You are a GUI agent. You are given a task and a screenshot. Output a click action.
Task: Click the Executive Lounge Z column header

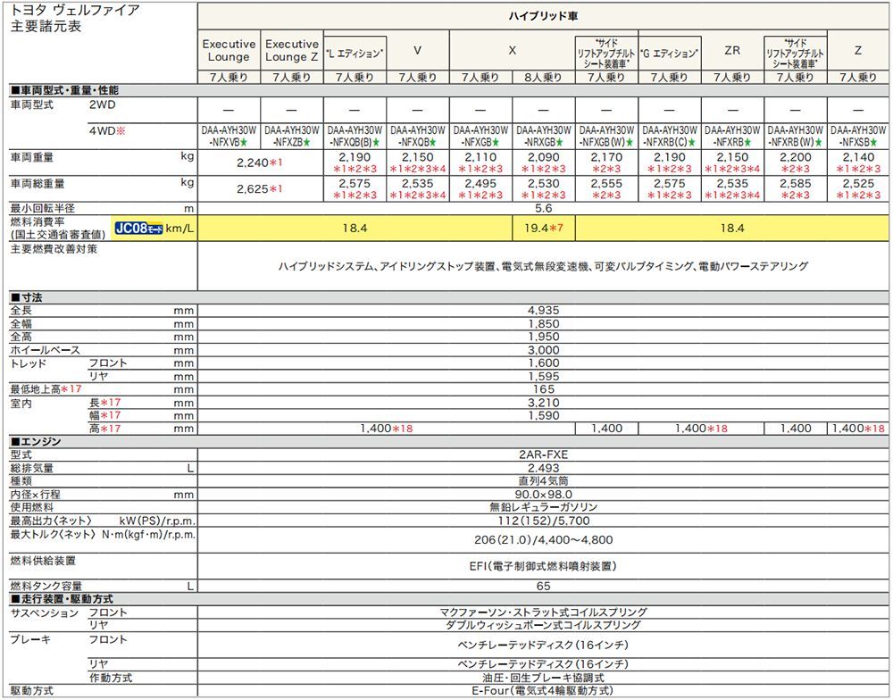click(x=292, y=50)
